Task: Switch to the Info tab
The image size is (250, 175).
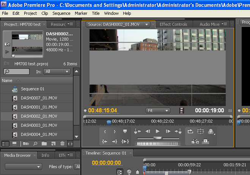Action: 45,155
